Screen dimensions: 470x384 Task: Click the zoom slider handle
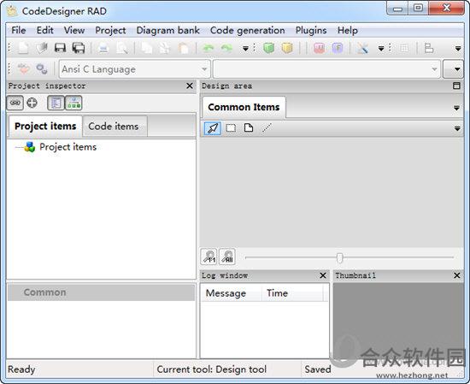point(339,257)
